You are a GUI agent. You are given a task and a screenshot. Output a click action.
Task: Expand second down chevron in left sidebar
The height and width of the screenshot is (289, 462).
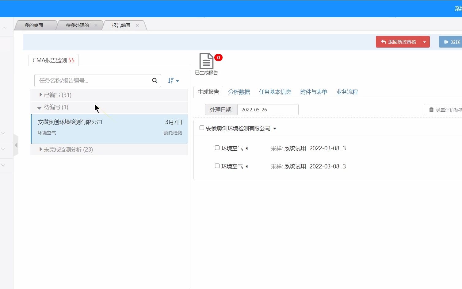[3, 149]
